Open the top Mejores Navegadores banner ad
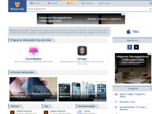Screen dimensions: 152x114 tap(81, 19)
